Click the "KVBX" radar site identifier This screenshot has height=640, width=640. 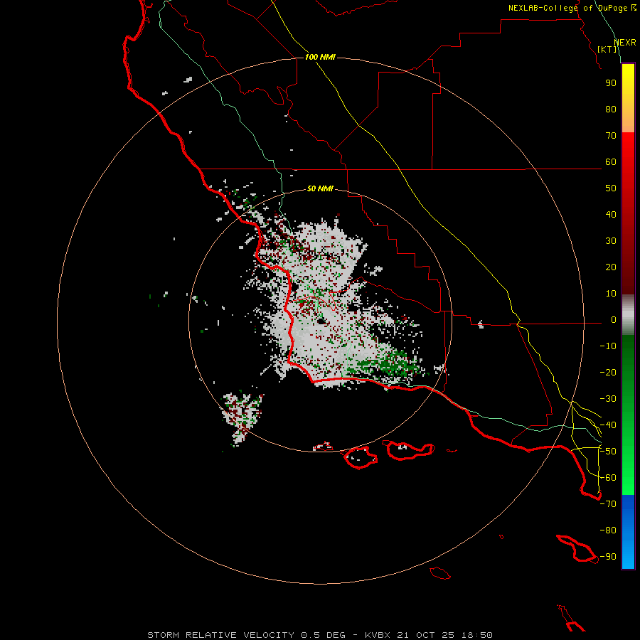(x=378, y=635)
